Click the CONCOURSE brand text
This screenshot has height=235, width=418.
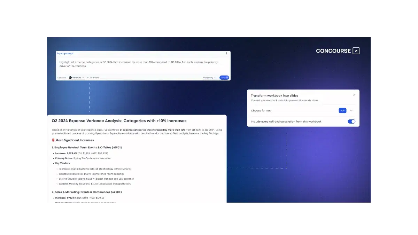click(333, 51)
